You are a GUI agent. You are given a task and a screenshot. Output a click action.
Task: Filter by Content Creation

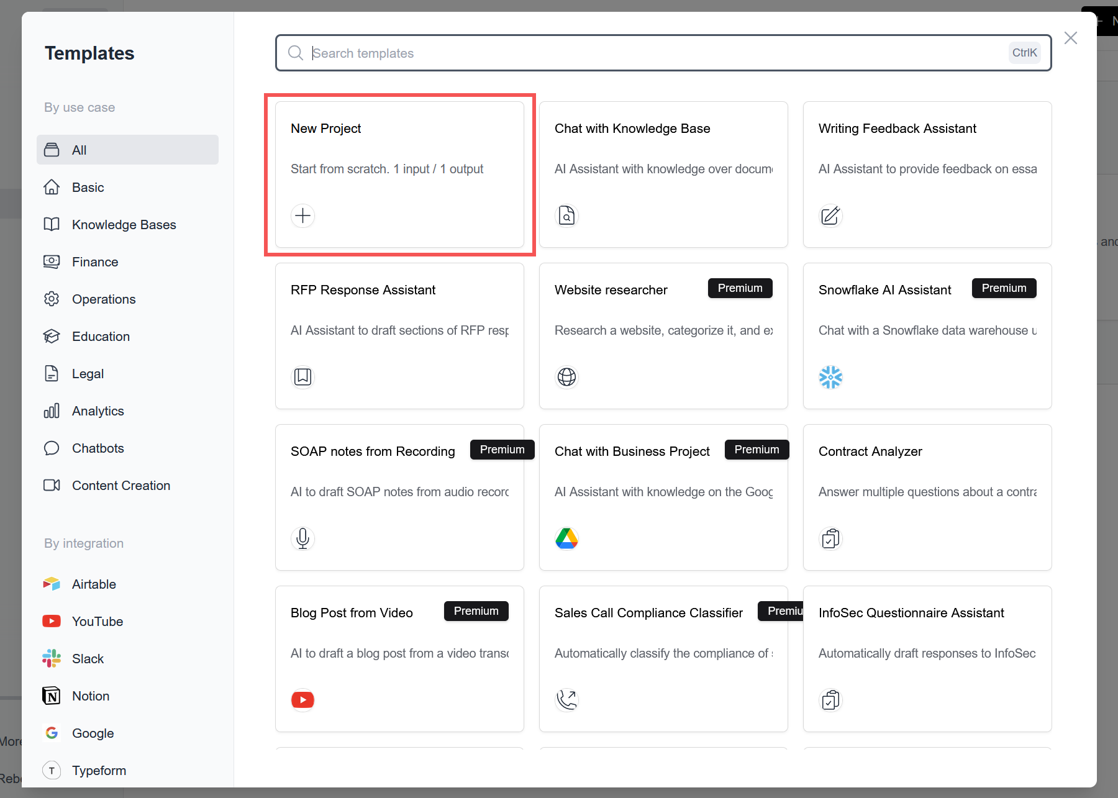pyautogui.click(x=127, y=485)
